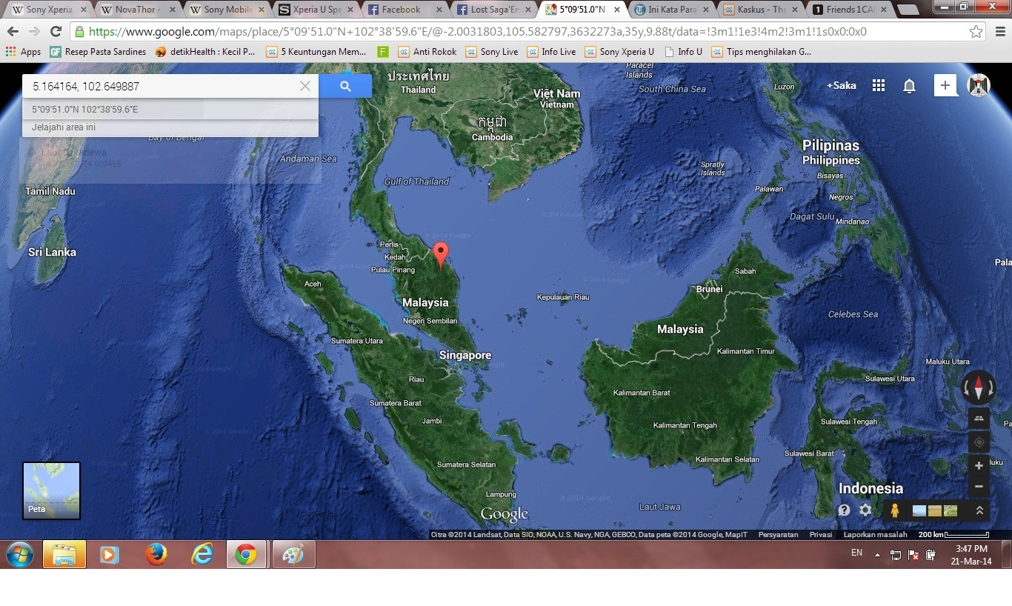Open Anti Rokok bookmark
The width and height of the screenshot is (1012, 606).
click(x=427, y=52)
